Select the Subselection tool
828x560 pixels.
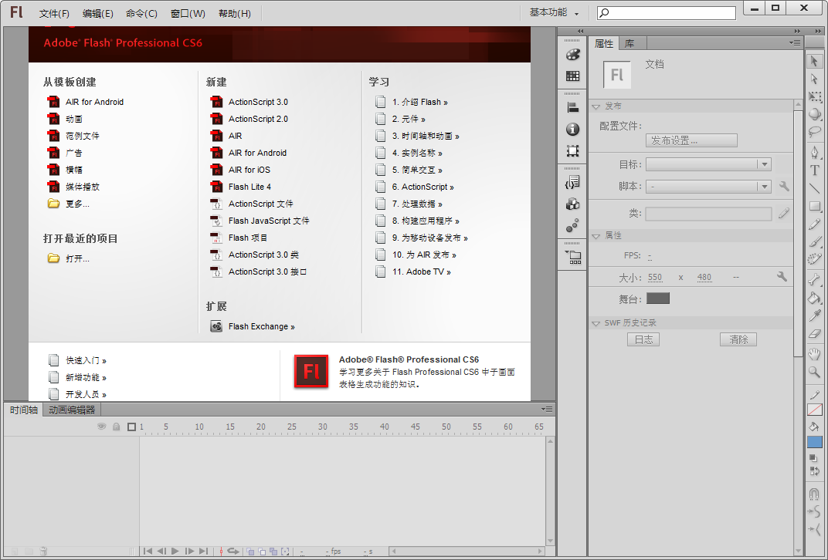point(814,79)
